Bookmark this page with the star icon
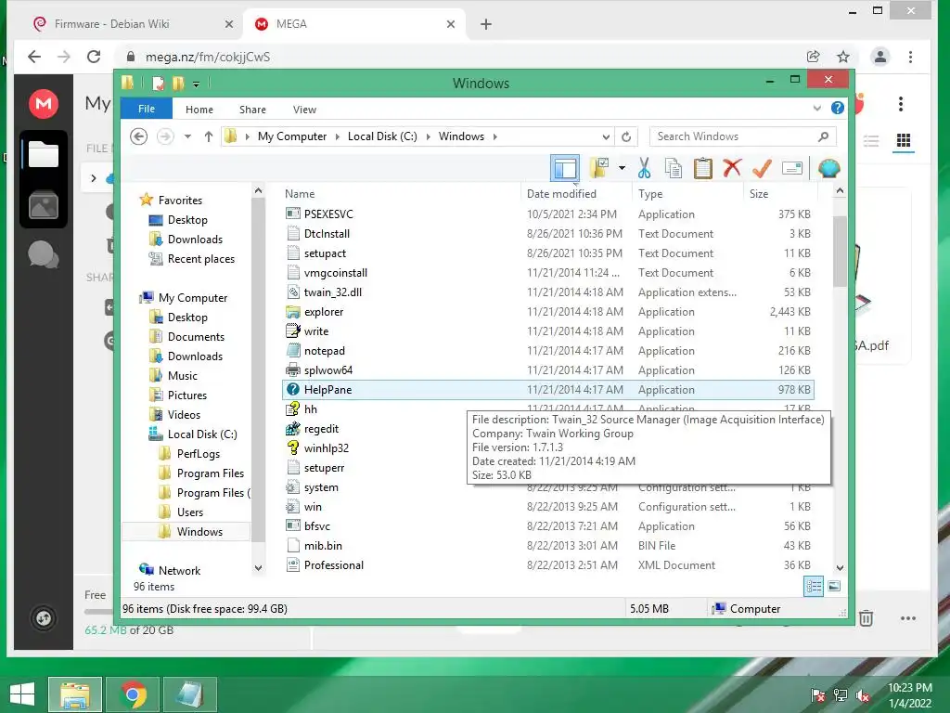This screenshot has height=713, width=950. (842, 57)
